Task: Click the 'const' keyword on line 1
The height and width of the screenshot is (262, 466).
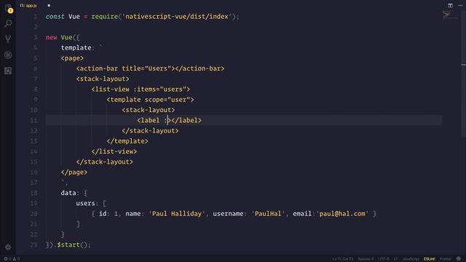Action: [55, 17]
